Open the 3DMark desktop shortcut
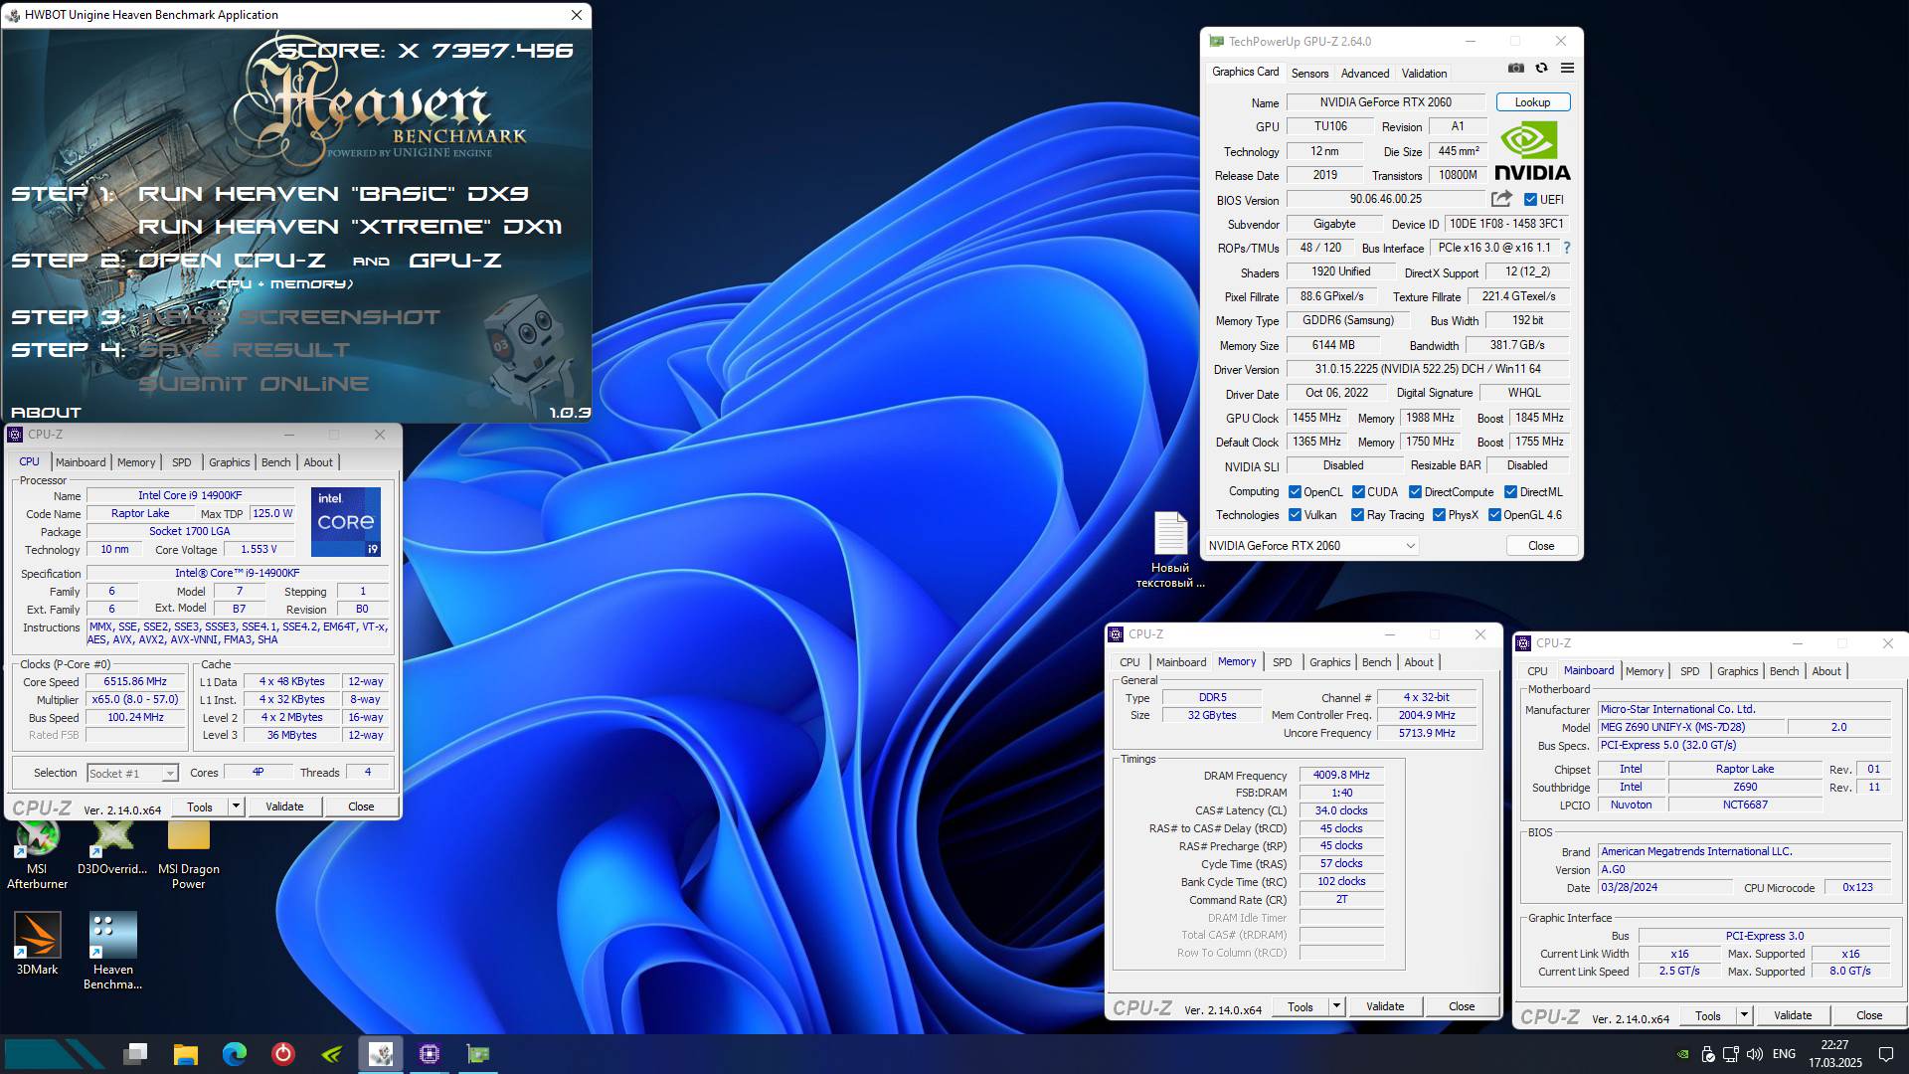1909x1074 pixels. pyautogui.click(x=37, y=943)
